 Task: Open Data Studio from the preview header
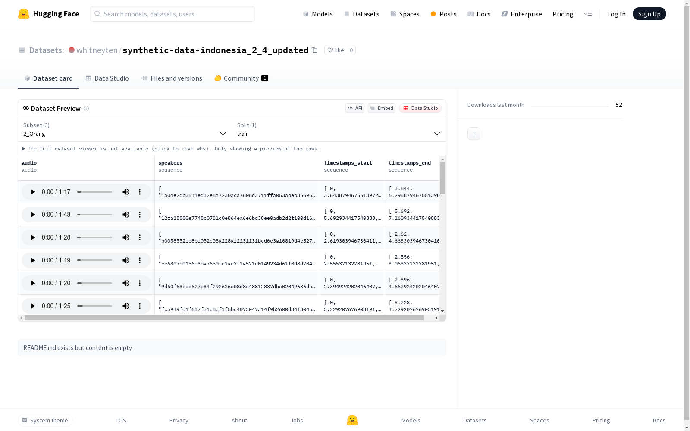(x=420, y=108)
